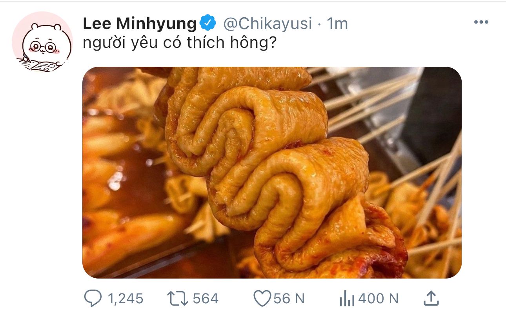Viewport: 506px width, 317px height.
Task: Open the fish cake skewer photo
Action: 271,173
